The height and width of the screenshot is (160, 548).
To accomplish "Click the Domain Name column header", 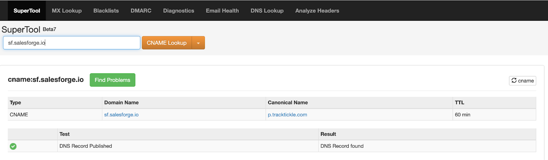I will coord(121,102).
